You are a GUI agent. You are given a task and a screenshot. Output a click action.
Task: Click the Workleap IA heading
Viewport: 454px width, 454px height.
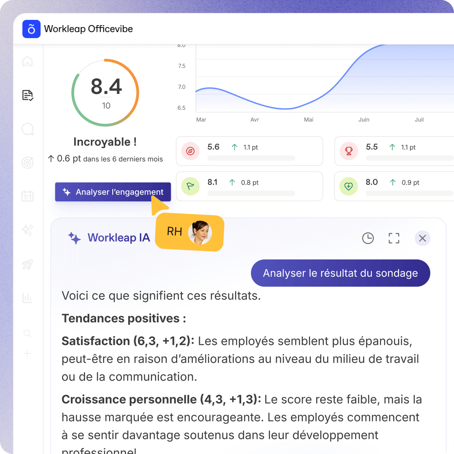[x=119, y=238]
